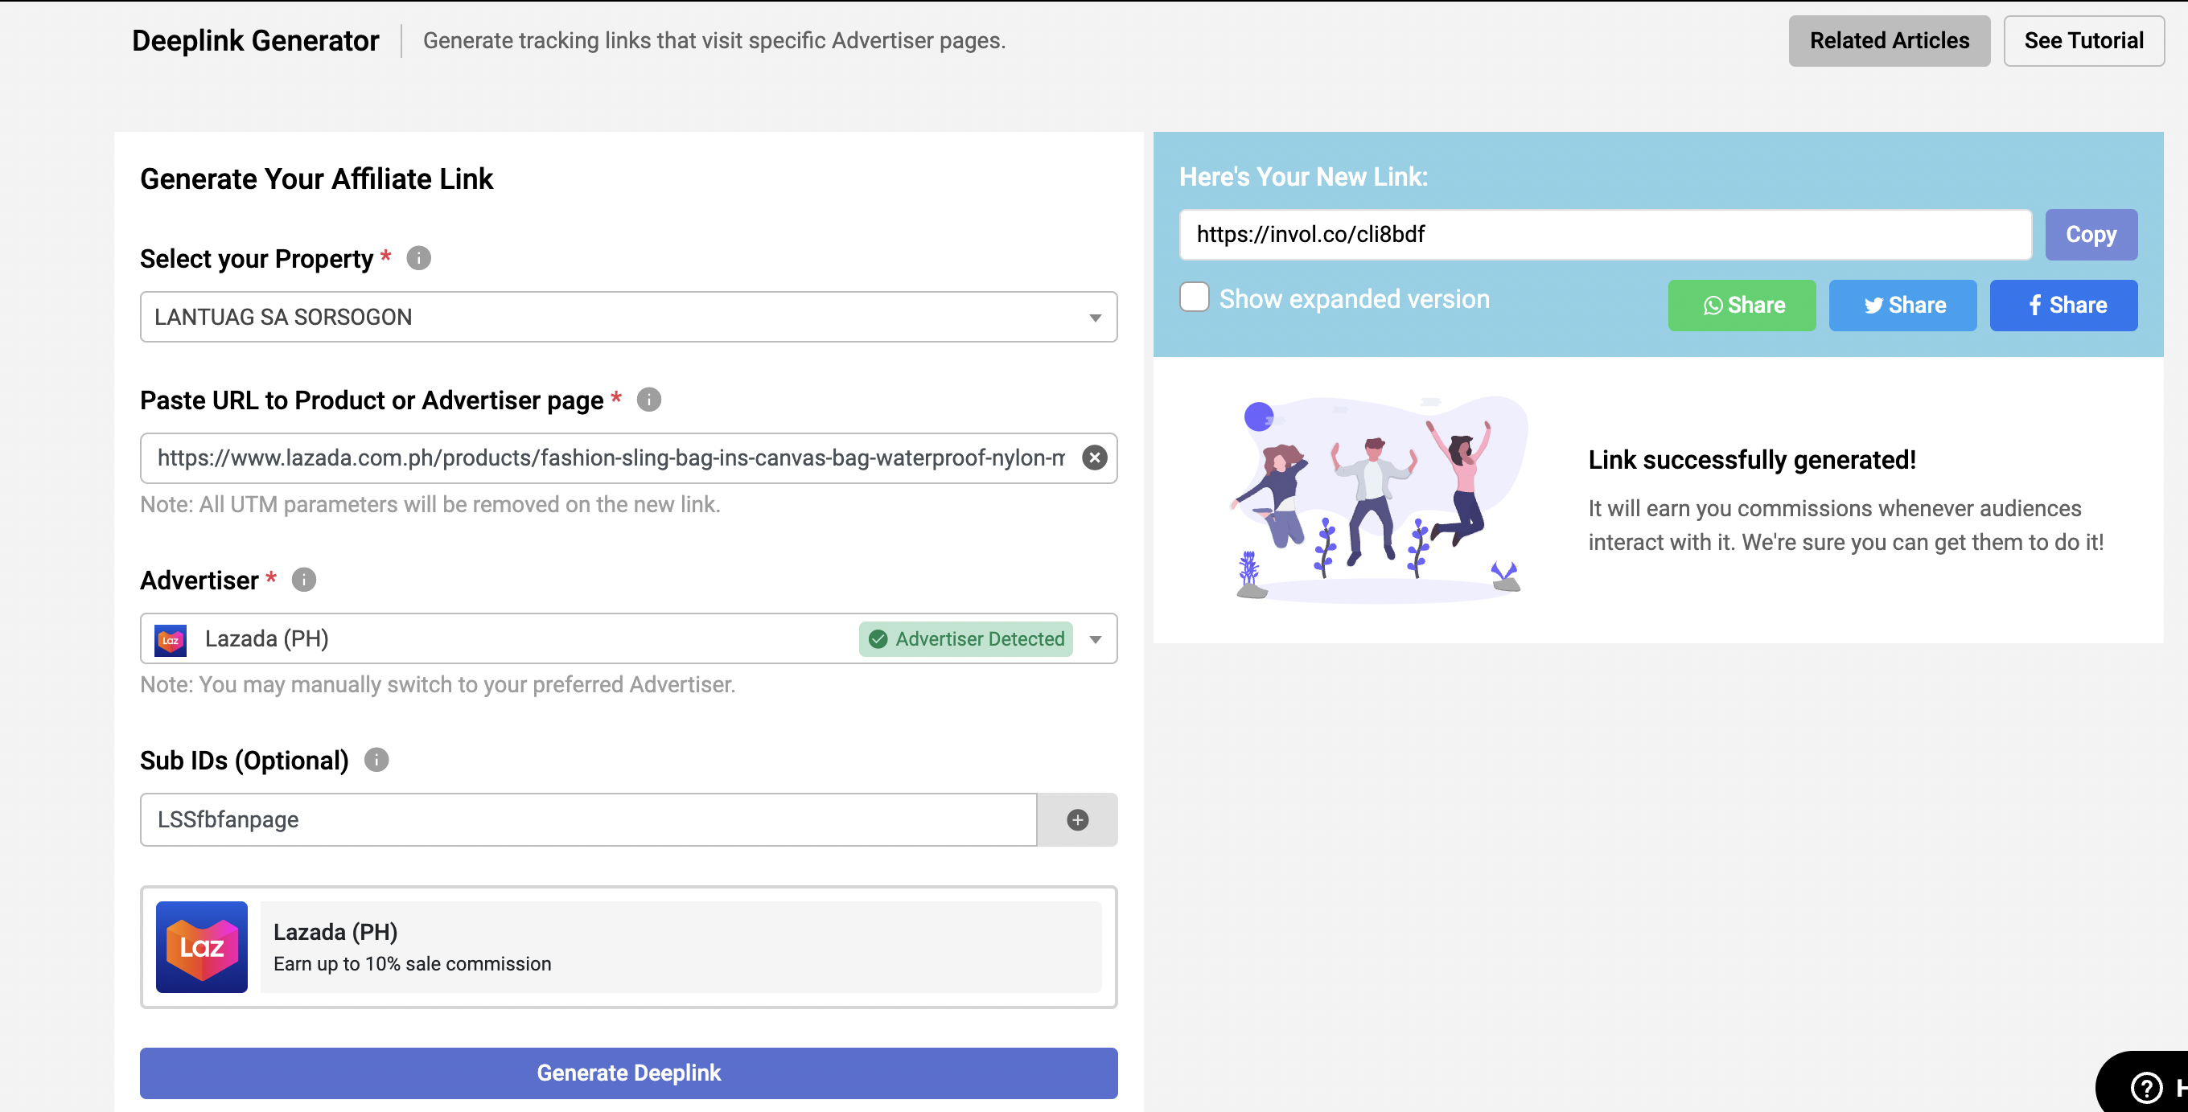The height and width of the screenshot is (1112, 2188).
Task: Clear the pasted Lazada URL field
Action: (x=1094, y=458)
